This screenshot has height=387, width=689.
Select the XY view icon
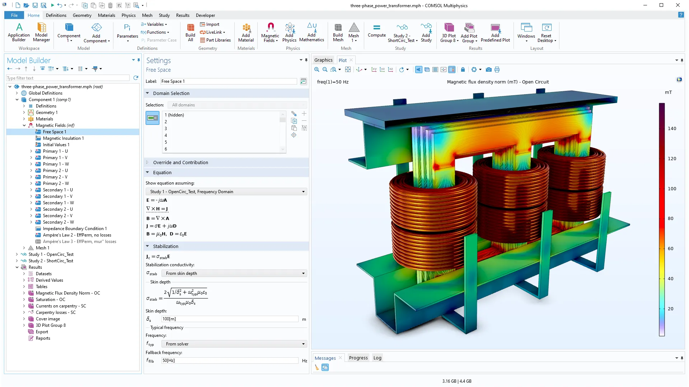pyautogui.click(x=374, y=70)
